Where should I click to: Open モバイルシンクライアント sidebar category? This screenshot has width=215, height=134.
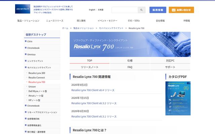click(39, 67)
